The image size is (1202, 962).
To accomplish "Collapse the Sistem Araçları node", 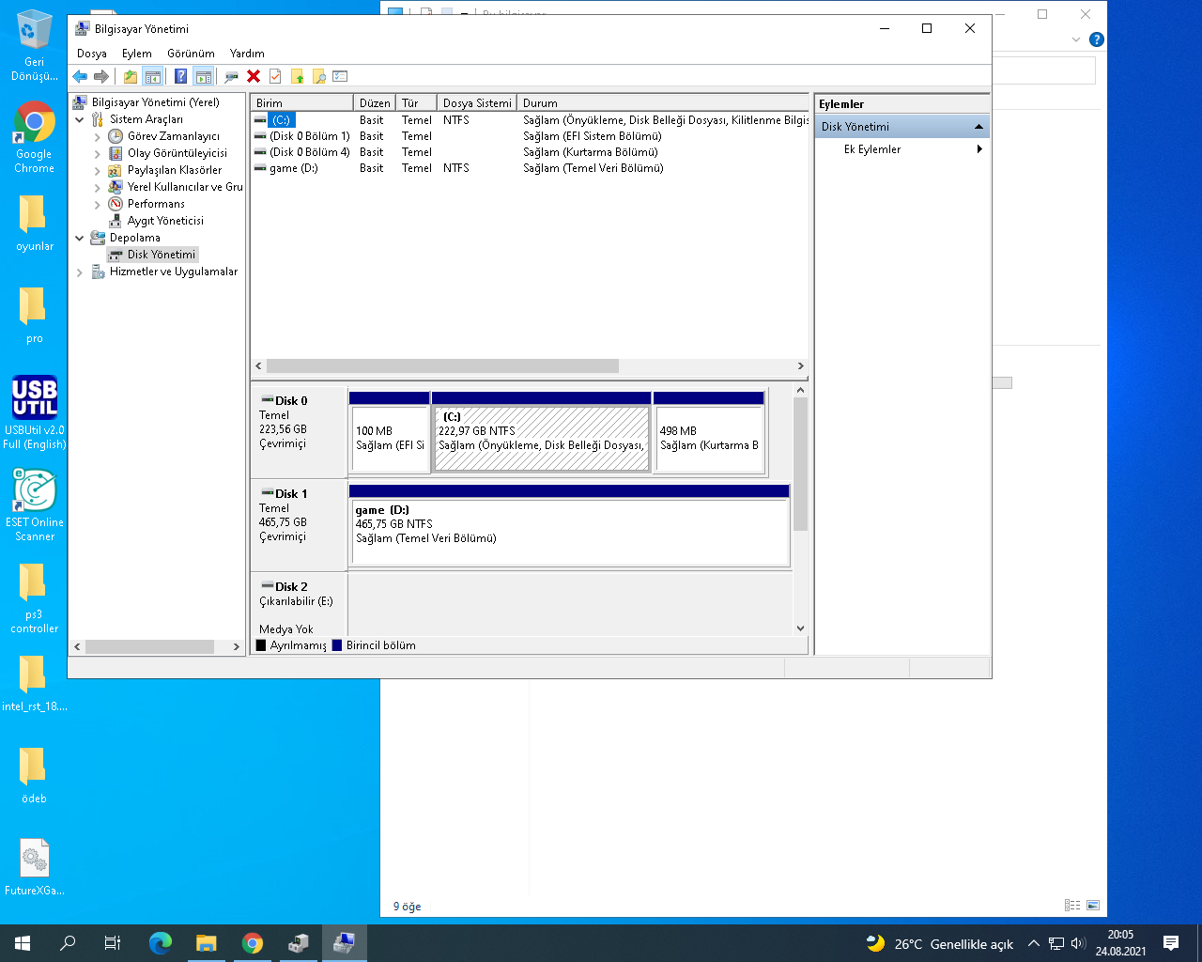I will pos(80,119).
